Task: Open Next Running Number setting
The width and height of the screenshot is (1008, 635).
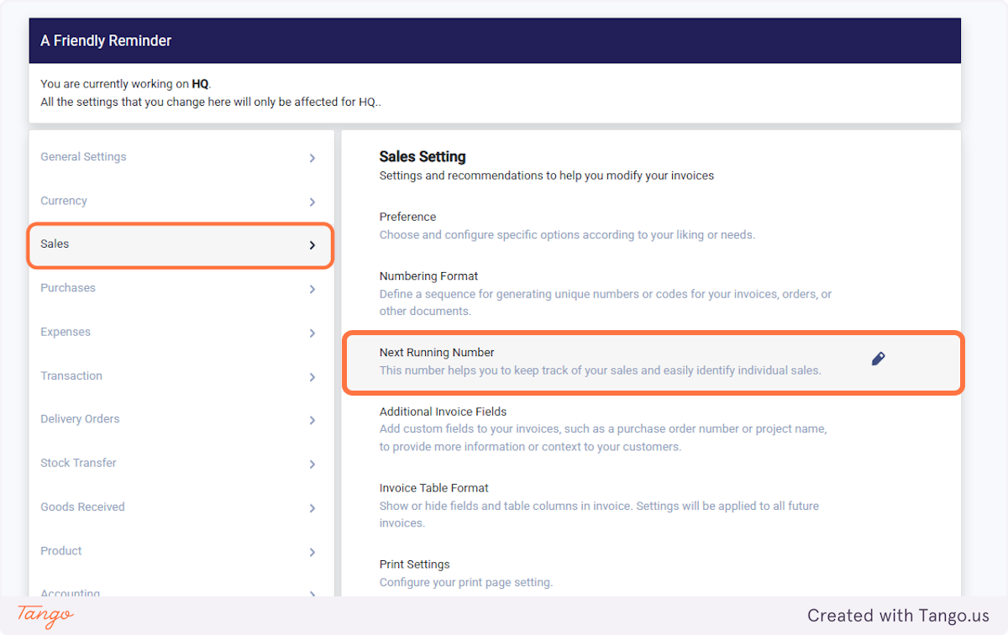Action: 653,361
